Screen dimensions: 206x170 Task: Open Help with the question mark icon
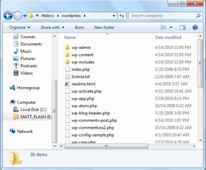(195, 27)
